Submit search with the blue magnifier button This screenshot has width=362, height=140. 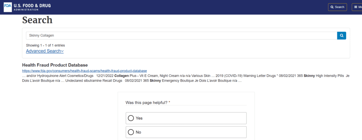coord(341,36)
